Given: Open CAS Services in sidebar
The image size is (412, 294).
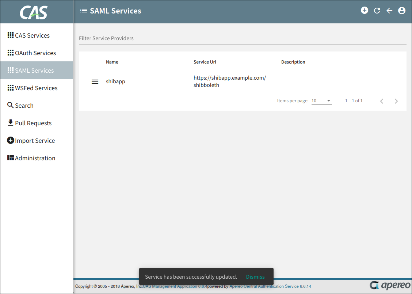Looking at the screenshot, I should pos(32,35).
